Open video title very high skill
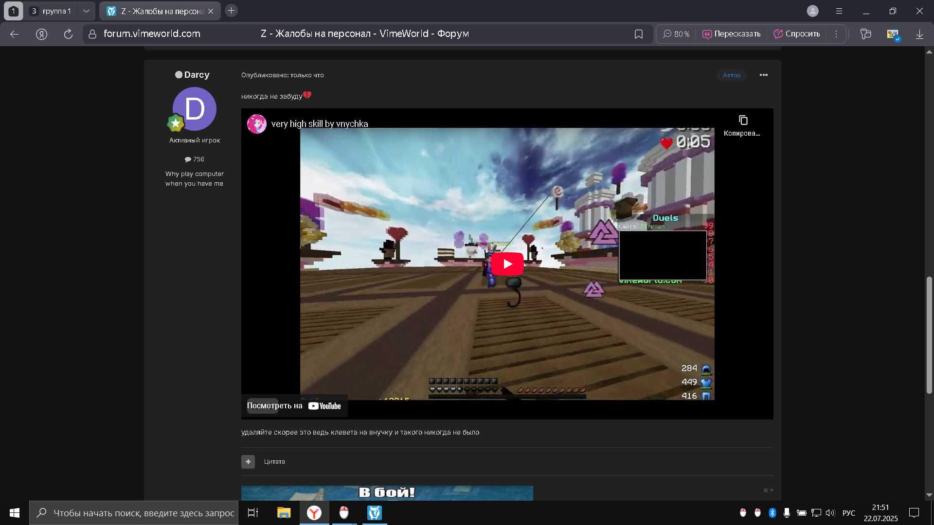Screen dimensions: 934x525 pos(320,123)
